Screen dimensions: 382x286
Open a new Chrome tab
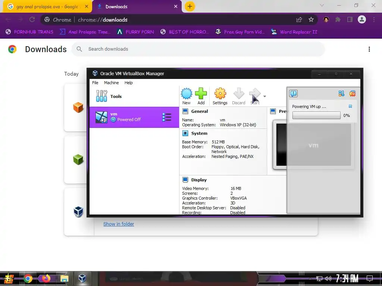coord(190,6)
